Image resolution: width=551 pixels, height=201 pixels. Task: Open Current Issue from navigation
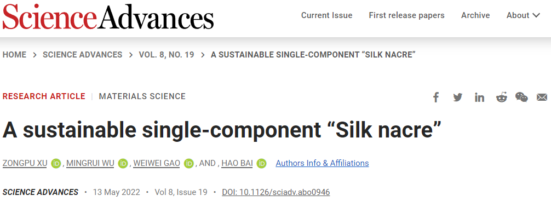point(327,15)
